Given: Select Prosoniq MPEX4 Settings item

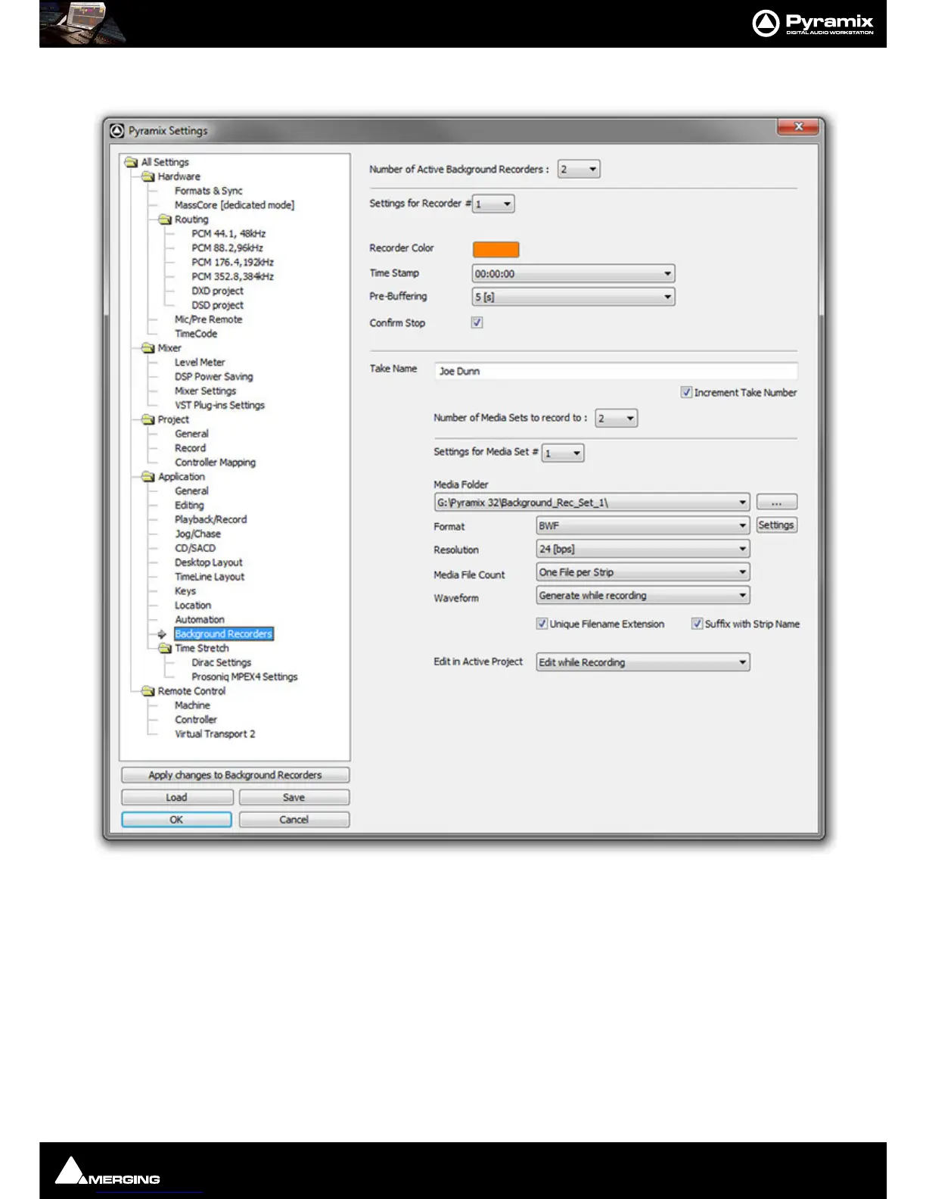Looking at the screenshot, I should click(245, 677).
